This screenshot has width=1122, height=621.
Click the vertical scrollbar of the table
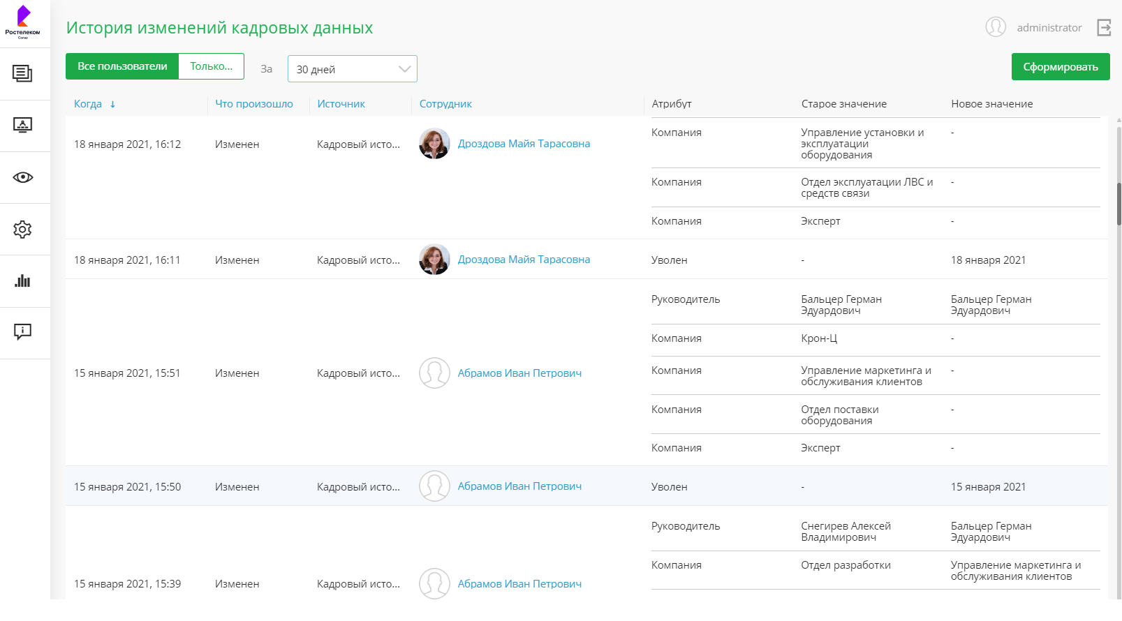tap(1119, 204)
